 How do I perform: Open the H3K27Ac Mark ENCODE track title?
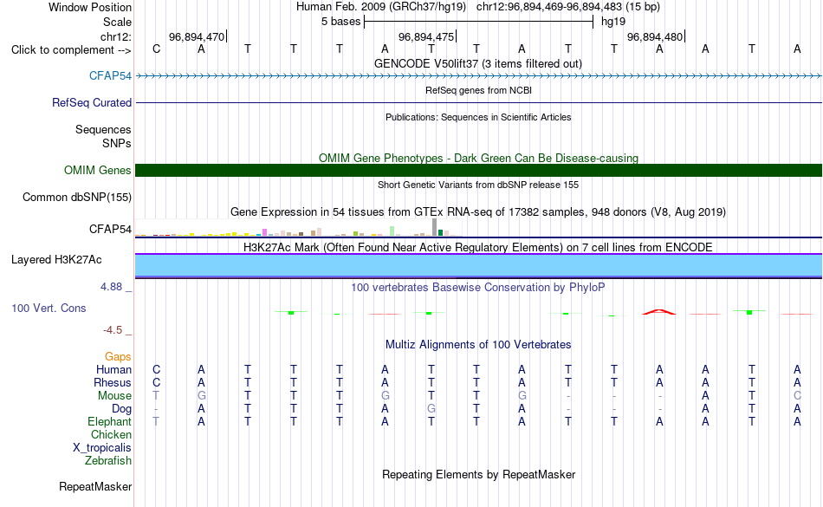tap(478, 247)
